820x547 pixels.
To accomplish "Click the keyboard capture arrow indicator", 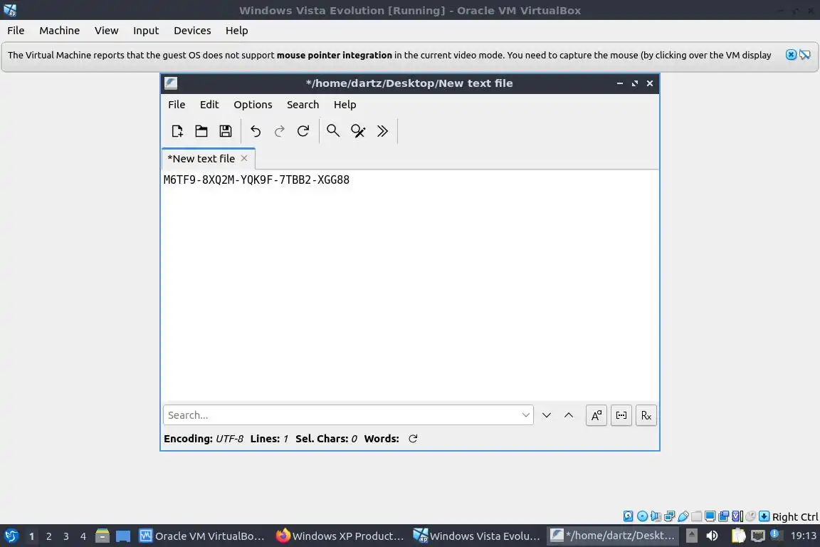I will [x=764, y=516].
